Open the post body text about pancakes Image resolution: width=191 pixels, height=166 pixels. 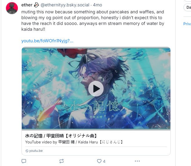[x=93, y=21]
